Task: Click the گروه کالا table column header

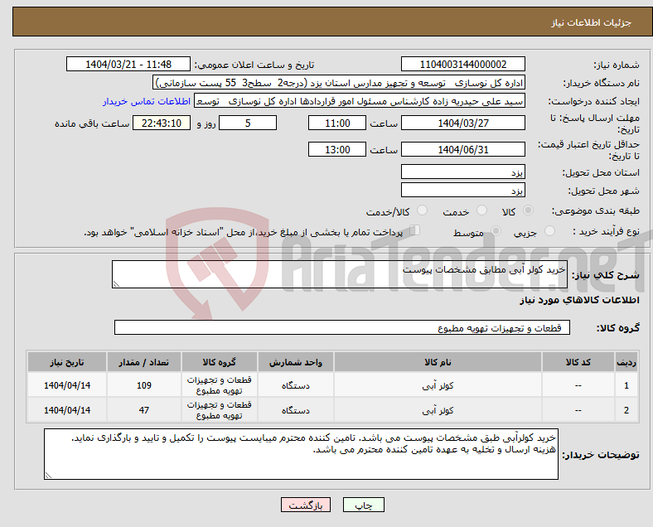Action: pyautogui.click(x=219, y=362)
